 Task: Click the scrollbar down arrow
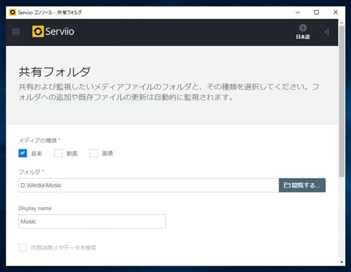341,262
